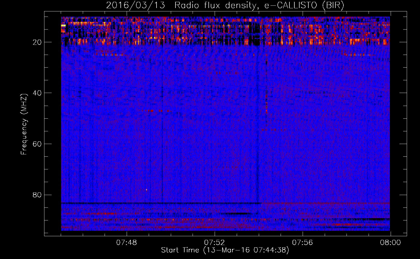
Task: Click the 07:48 time tick label
Action: [126, 243]
